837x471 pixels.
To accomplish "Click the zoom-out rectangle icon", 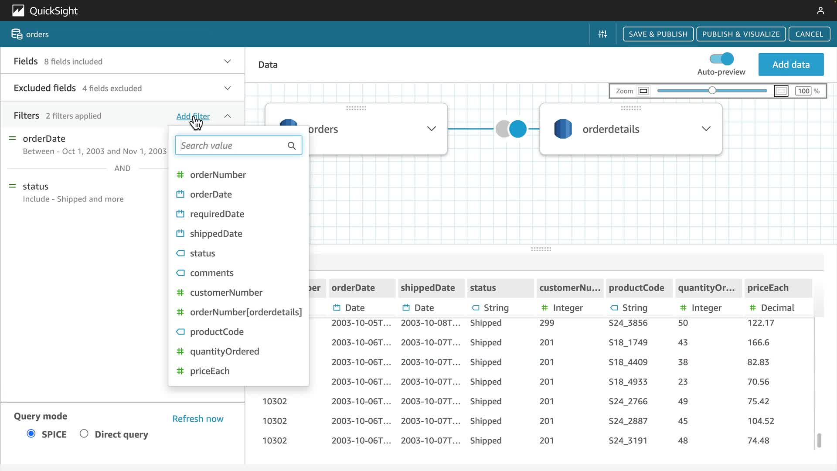I will (x=643, y=91).
